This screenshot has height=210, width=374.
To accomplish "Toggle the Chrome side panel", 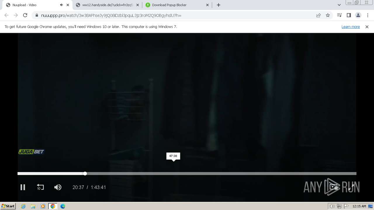I will tap(349, 15).
